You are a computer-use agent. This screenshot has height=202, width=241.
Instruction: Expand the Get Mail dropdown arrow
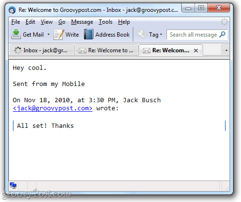[x=48, y=34]
